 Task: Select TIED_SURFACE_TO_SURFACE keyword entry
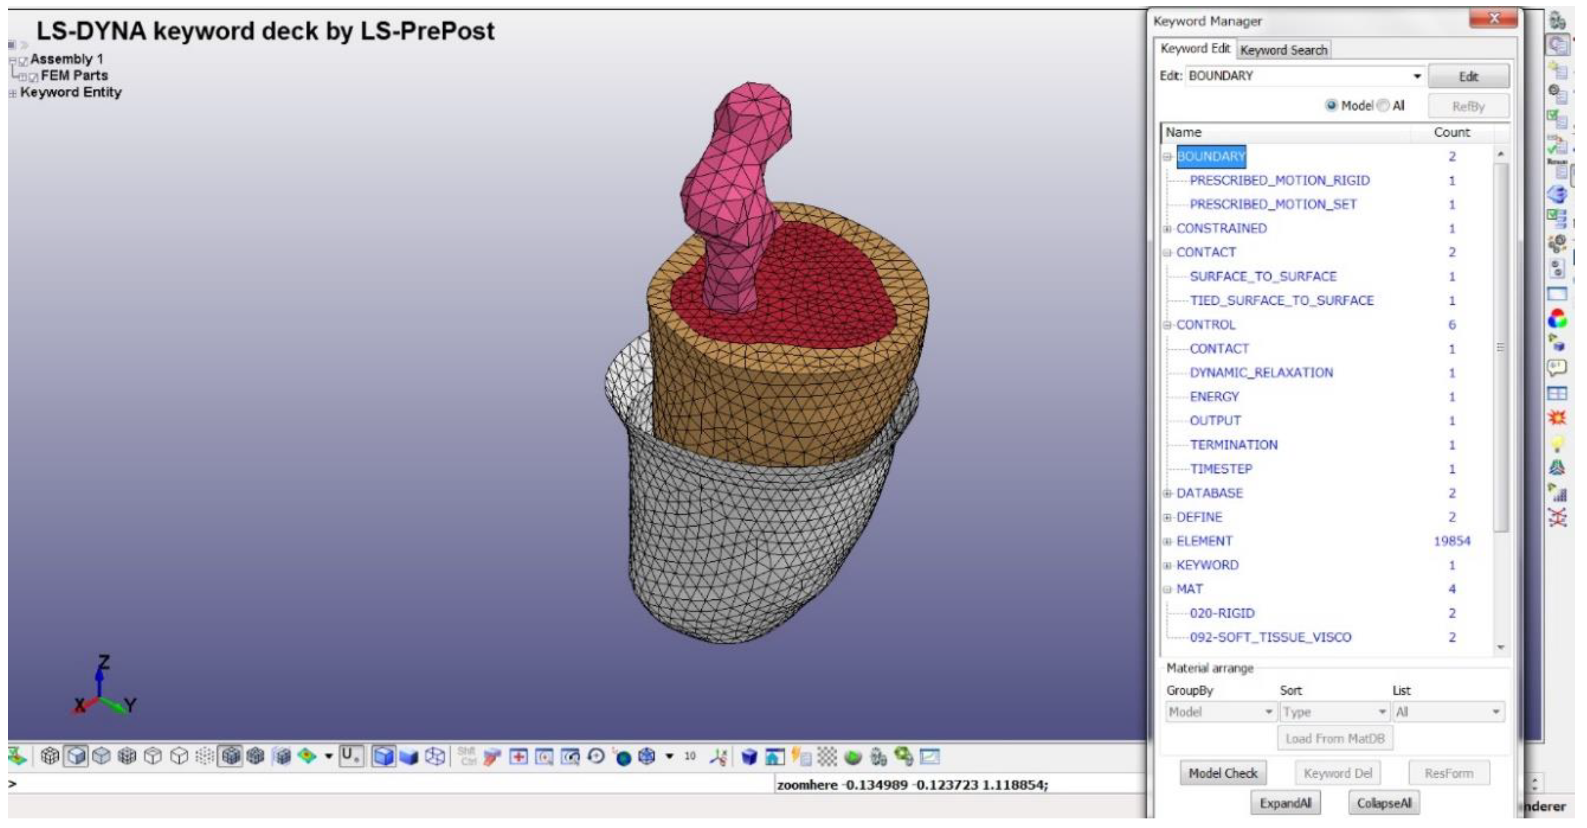click(x=1282, y=300)
